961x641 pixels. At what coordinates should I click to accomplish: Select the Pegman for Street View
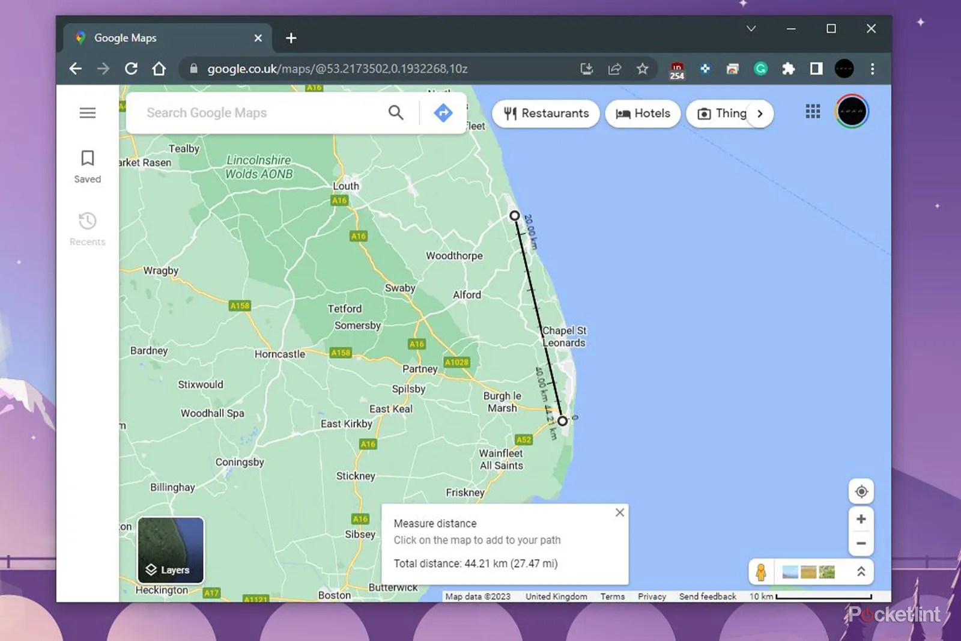(762, 572)
